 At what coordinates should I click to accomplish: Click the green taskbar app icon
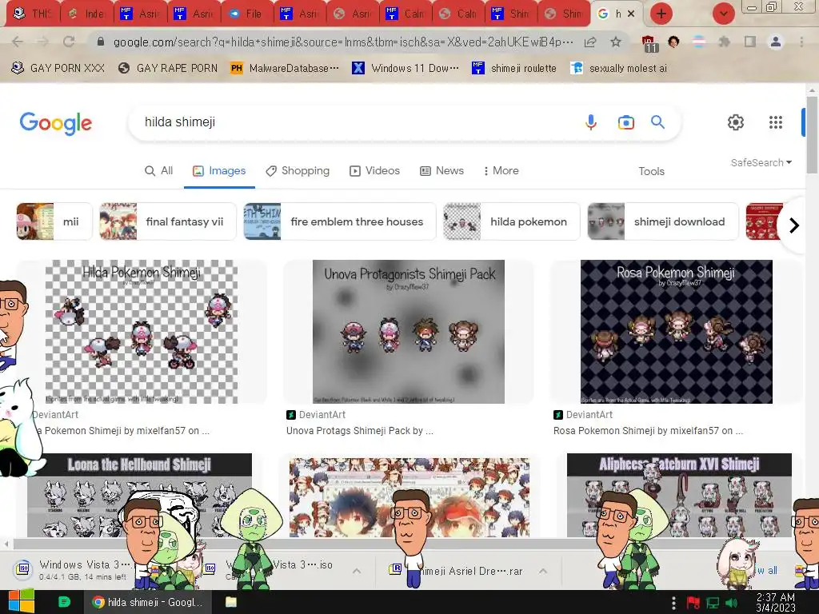click(64, 602)
